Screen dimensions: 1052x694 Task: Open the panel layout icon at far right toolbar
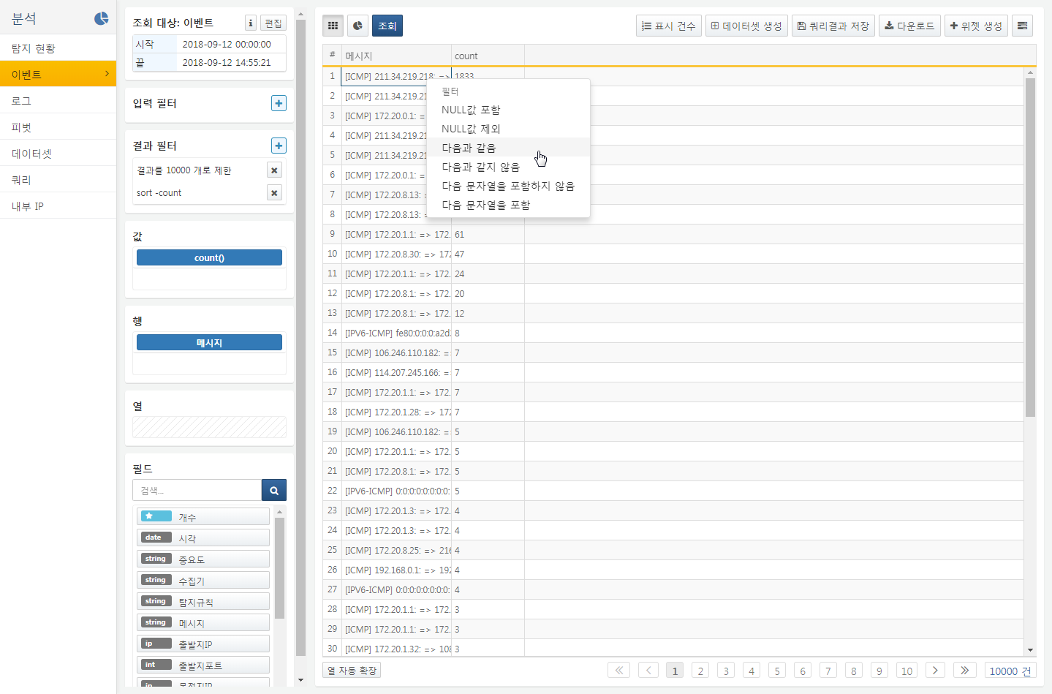point(1022,26)
